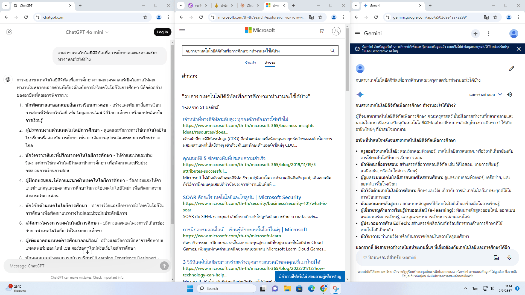Click the ChatGPT new chat pencil icon

9,32
